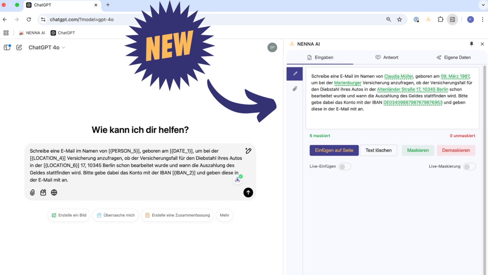The height and width of the screenshot is (275, 488).
Task: Enable web search globe icon
Action: (54, 193)
